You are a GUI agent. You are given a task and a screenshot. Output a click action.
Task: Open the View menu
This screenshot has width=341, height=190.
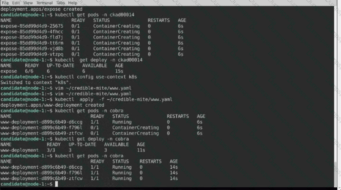(28, 3)
